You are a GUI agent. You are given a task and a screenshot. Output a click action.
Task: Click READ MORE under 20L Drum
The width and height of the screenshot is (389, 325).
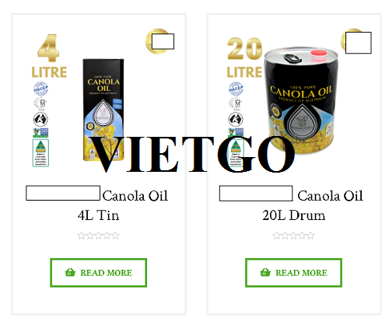tap(293, 273)
